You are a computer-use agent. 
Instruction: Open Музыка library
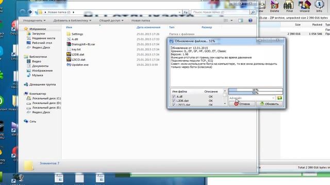[x=38, y=75]
